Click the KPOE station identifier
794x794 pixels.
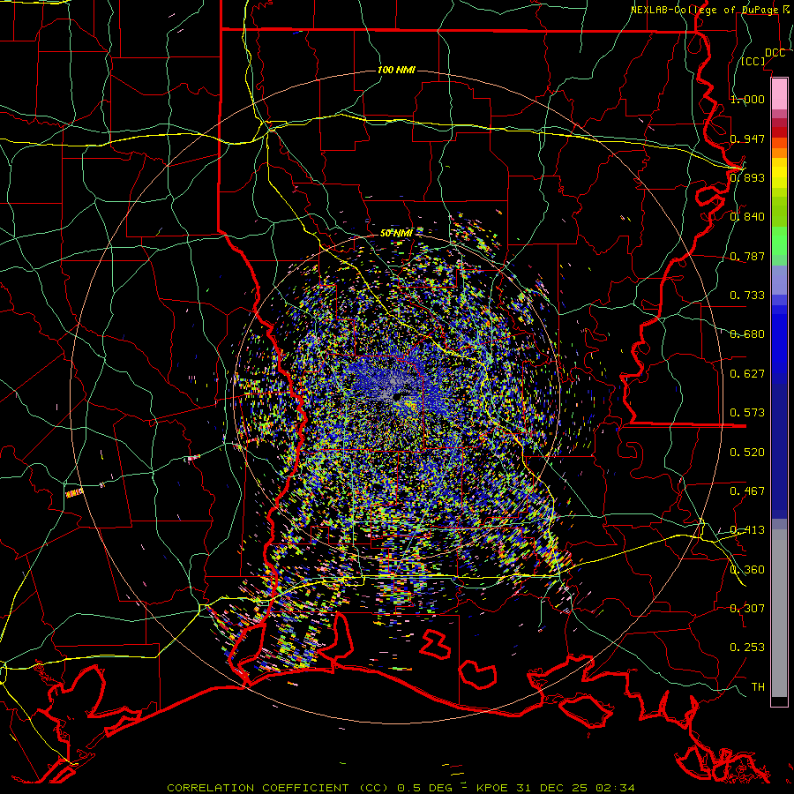494,788
